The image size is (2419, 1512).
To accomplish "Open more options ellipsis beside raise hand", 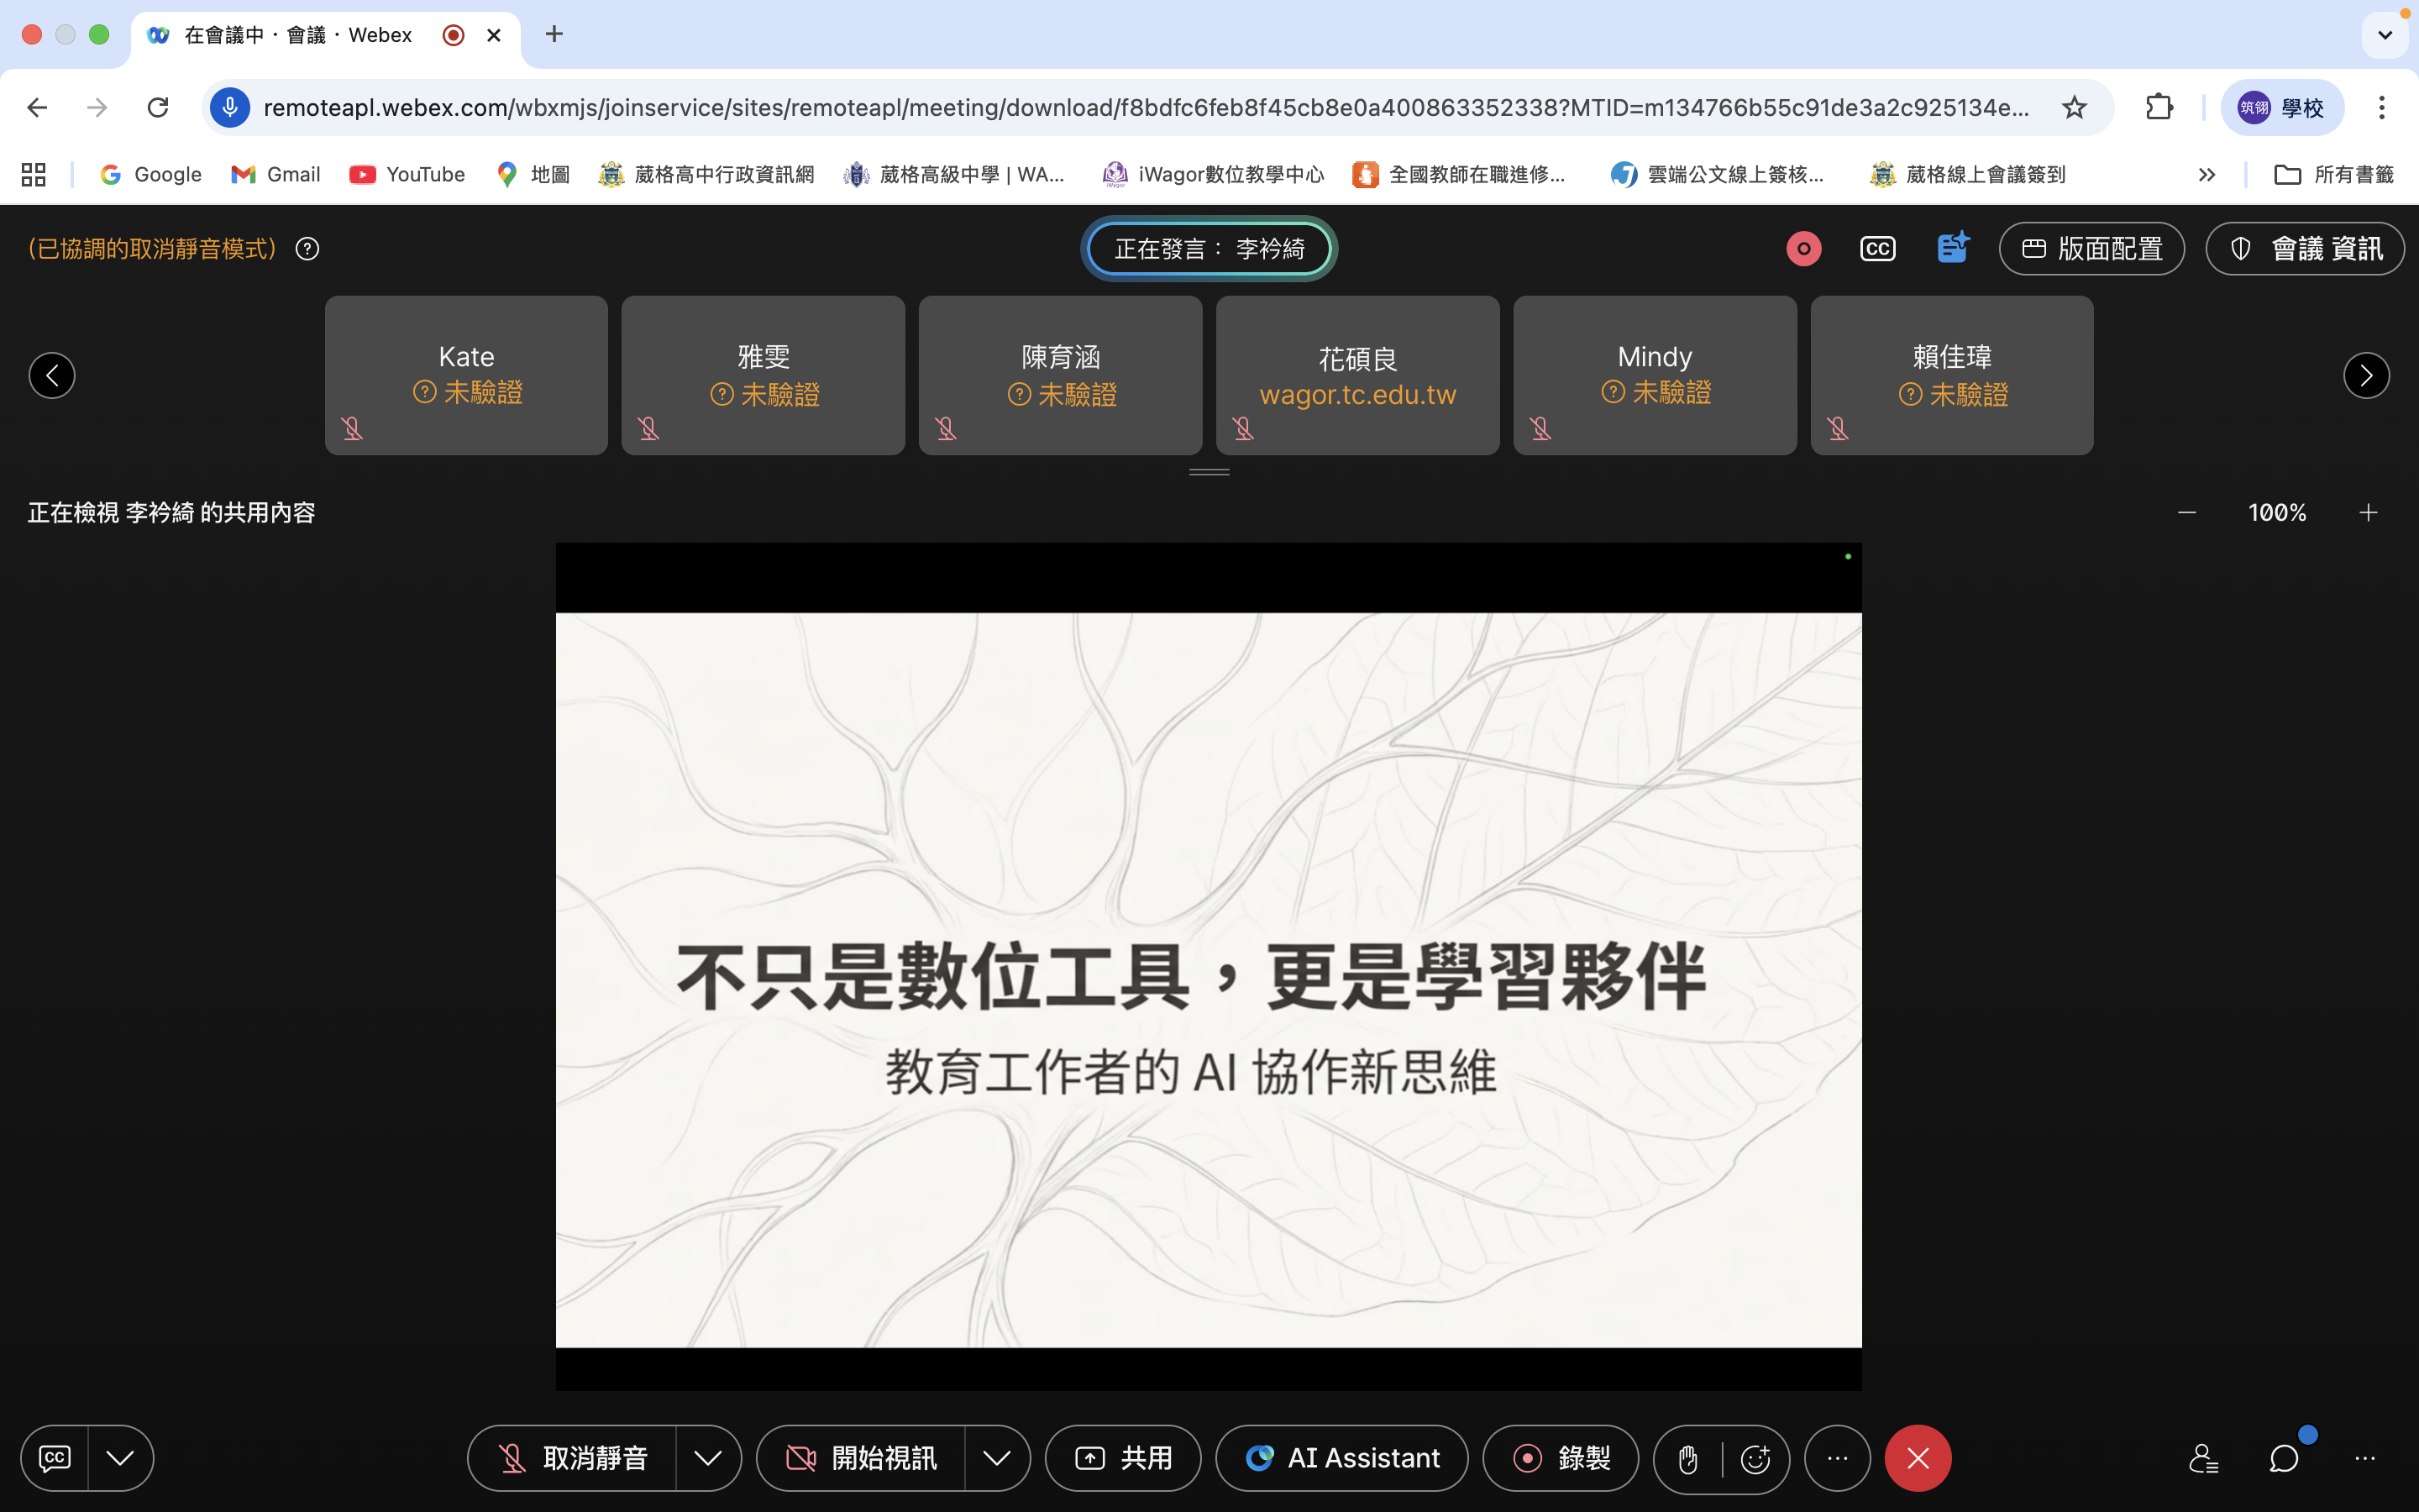I will (x=1837, y=1459).
